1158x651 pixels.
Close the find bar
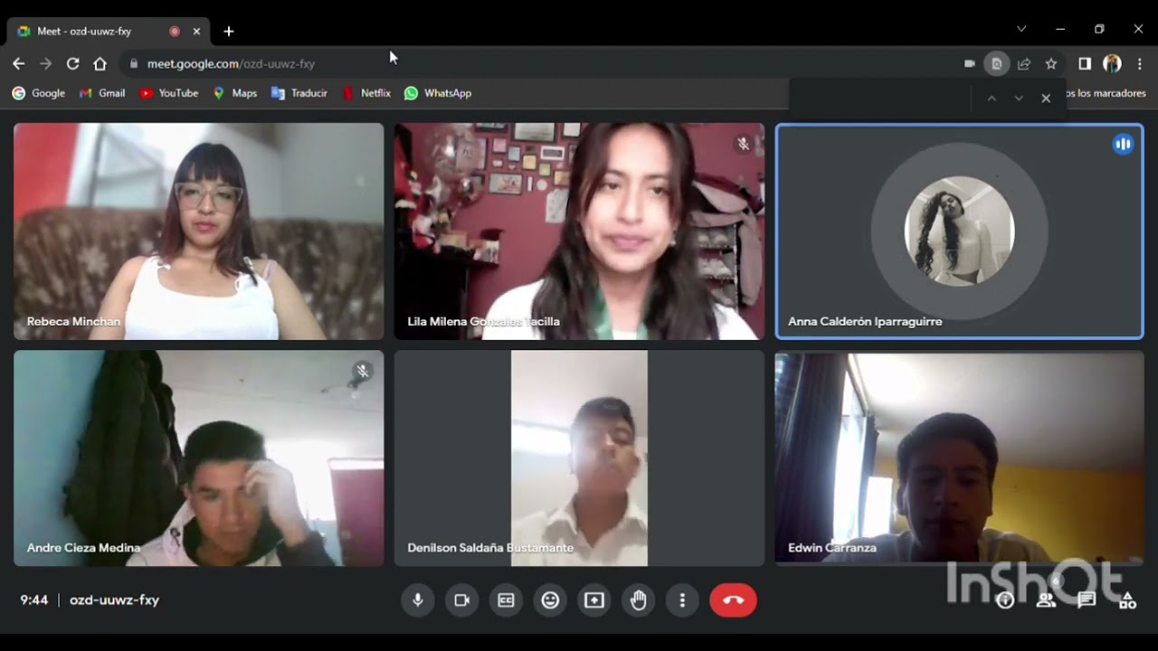click(1046, 98)
